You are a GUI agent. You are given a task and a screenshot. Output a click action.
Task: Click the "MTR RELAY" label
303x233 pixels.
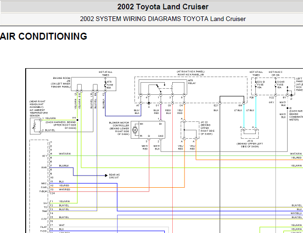click(192, 82)
